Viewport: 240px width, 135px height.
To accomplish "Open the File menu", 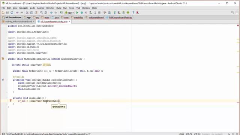I will (x=3, y=8).
